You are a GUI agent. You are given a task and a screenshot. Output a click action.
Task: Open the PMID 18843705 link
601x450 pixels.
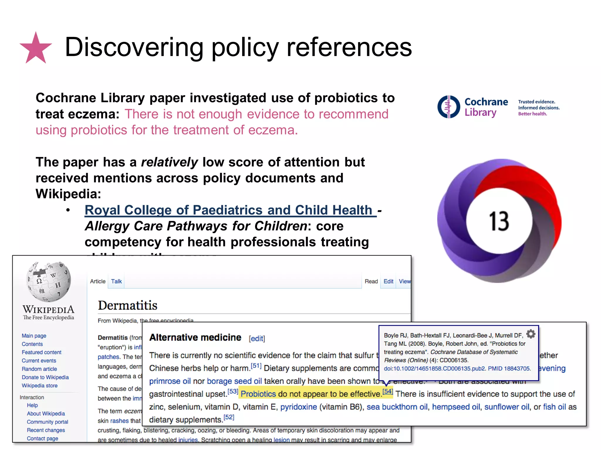tap(509, 369)
